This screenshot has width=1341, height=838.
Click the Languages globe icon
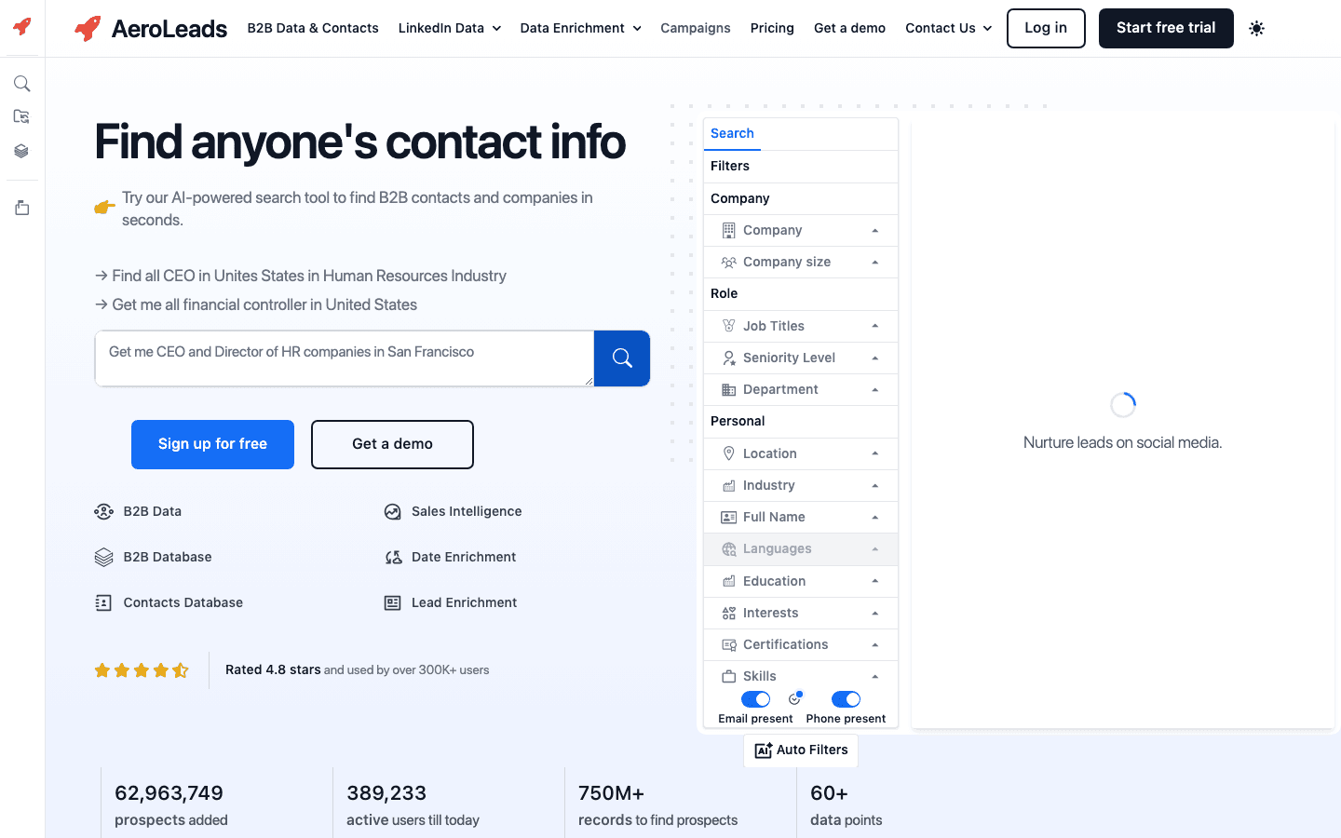click(x=729, y=549)
